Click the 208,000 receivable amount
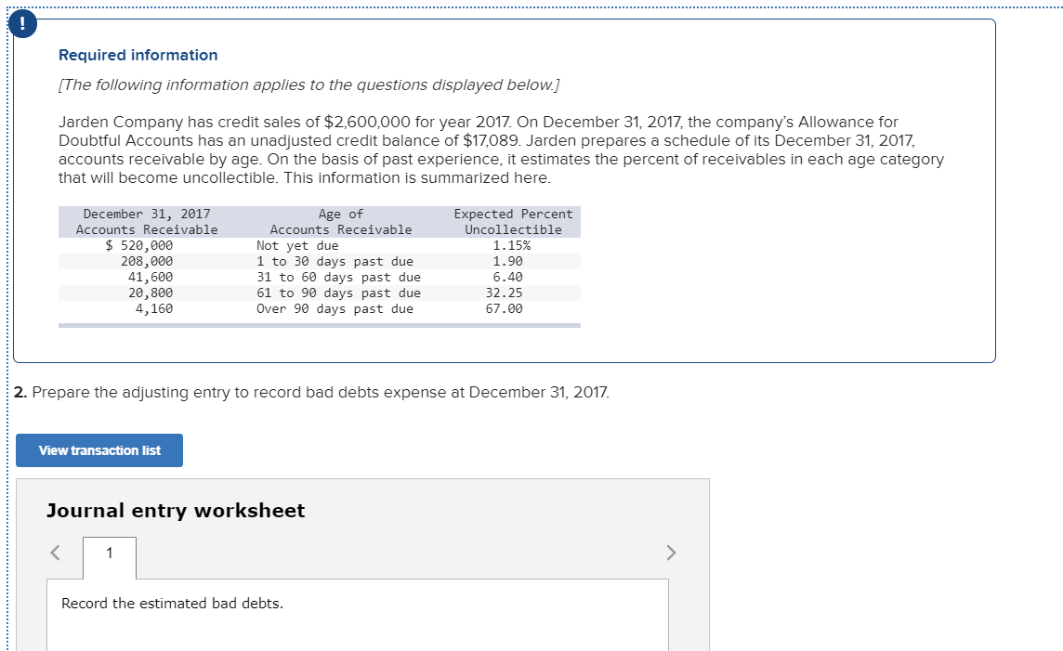This screenshot has height=651, width=1063. [x=147, y=261]
